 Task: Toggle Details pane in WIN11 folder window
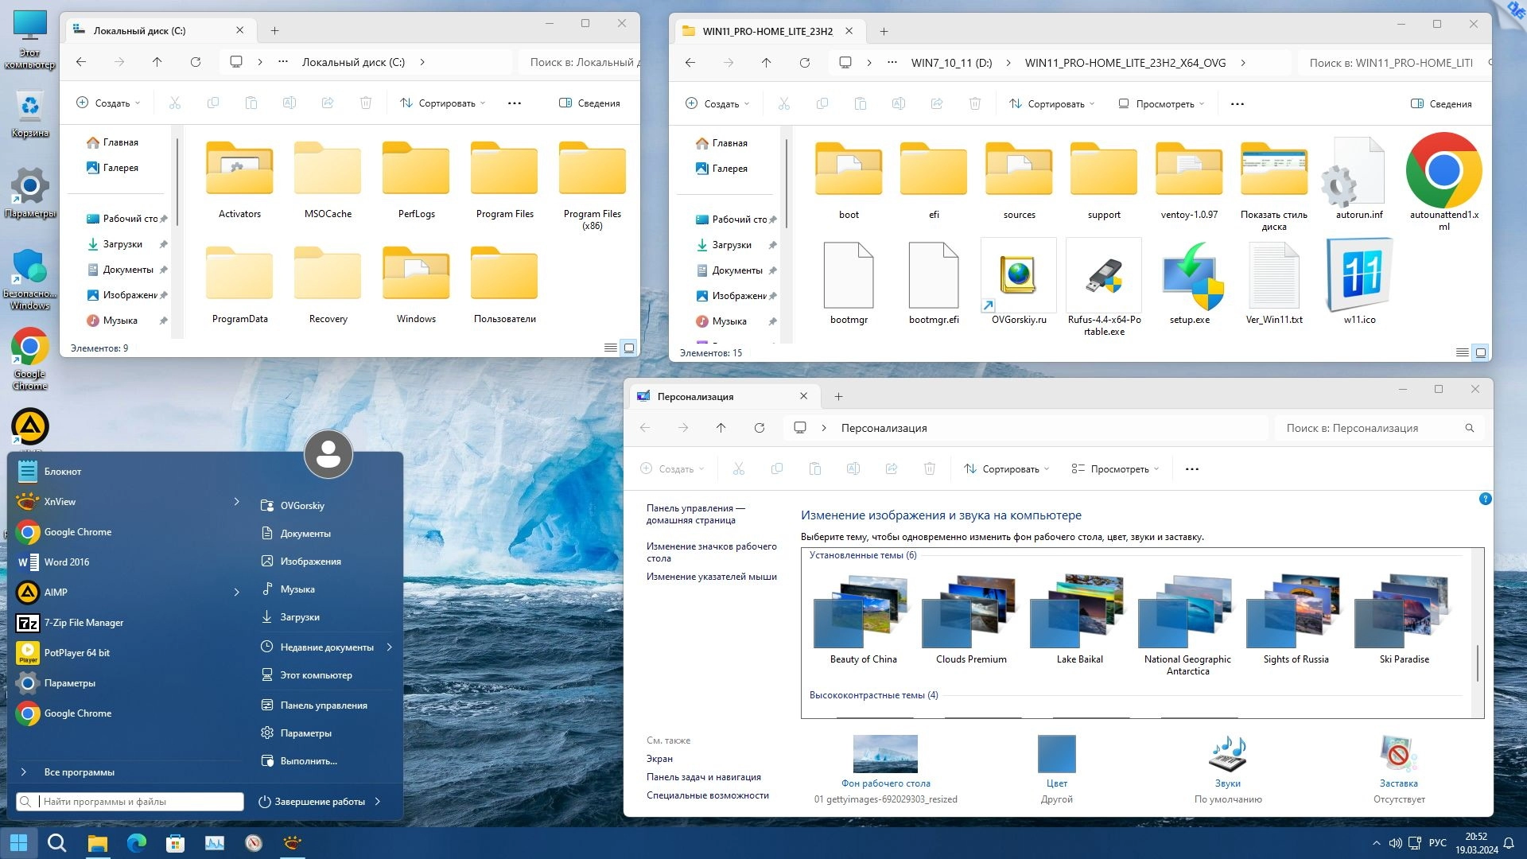pos(1440,104)
